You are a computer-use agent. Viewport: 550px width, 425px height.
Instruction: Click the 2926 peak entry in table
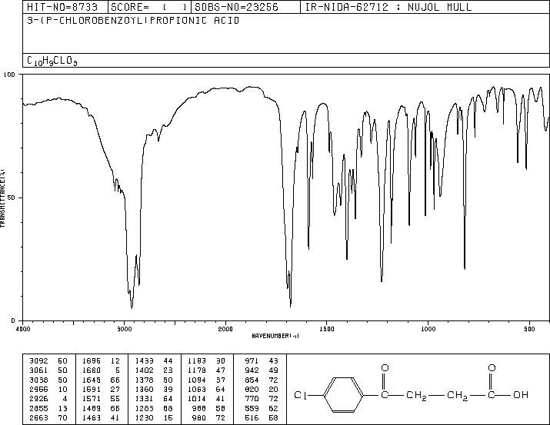(48, 399)
